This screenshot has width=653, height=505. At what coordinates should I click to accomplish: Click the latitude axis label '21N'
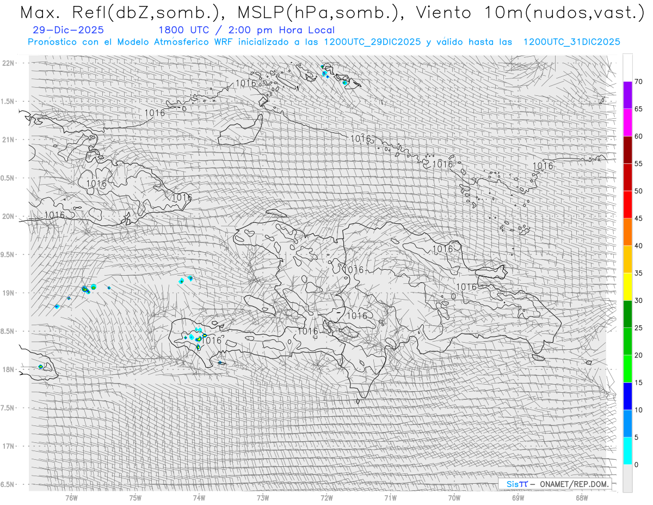9,140
